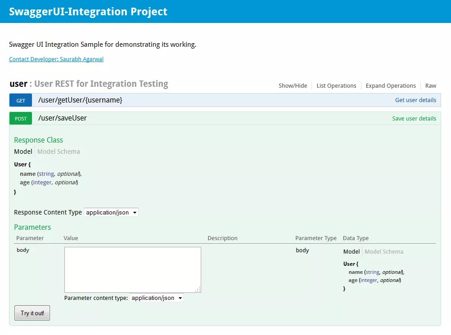Open the Raw link

click(x=431, y=85)
